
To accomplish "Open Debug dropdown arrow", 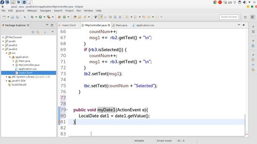I will (x=36, y=17).
